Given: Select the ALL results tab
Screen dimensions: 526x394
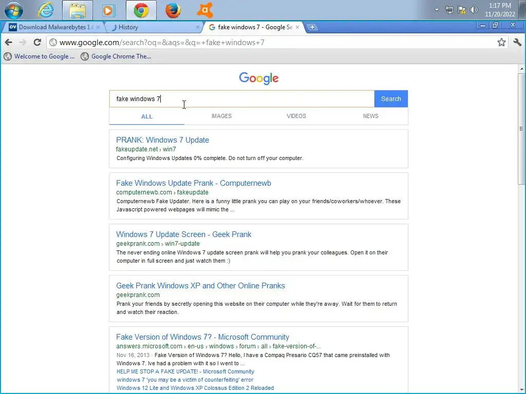Looking at the screenshot, I should click(x=146, y=116).
